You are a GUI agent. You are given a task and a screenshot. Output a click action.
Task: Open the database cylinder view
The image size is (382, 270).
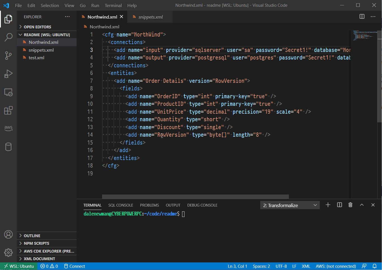pyautogui.click(x=8, y=147)
